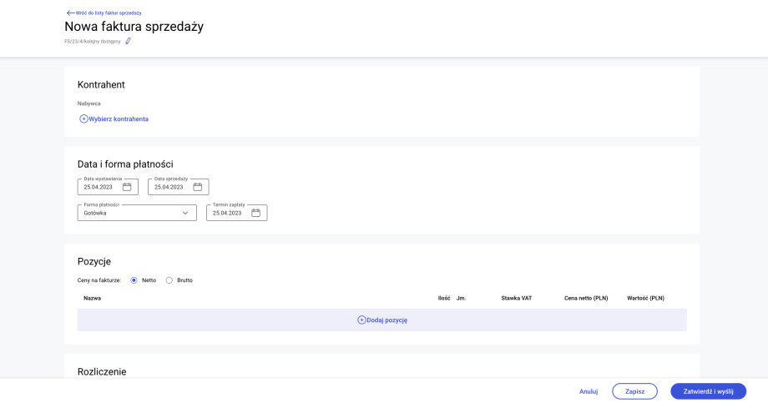The image size is (768, 403).
Task: Go back via Wróć do listy faktur sprzedaży
Action: pyautogui.click(x=109, y=13)
